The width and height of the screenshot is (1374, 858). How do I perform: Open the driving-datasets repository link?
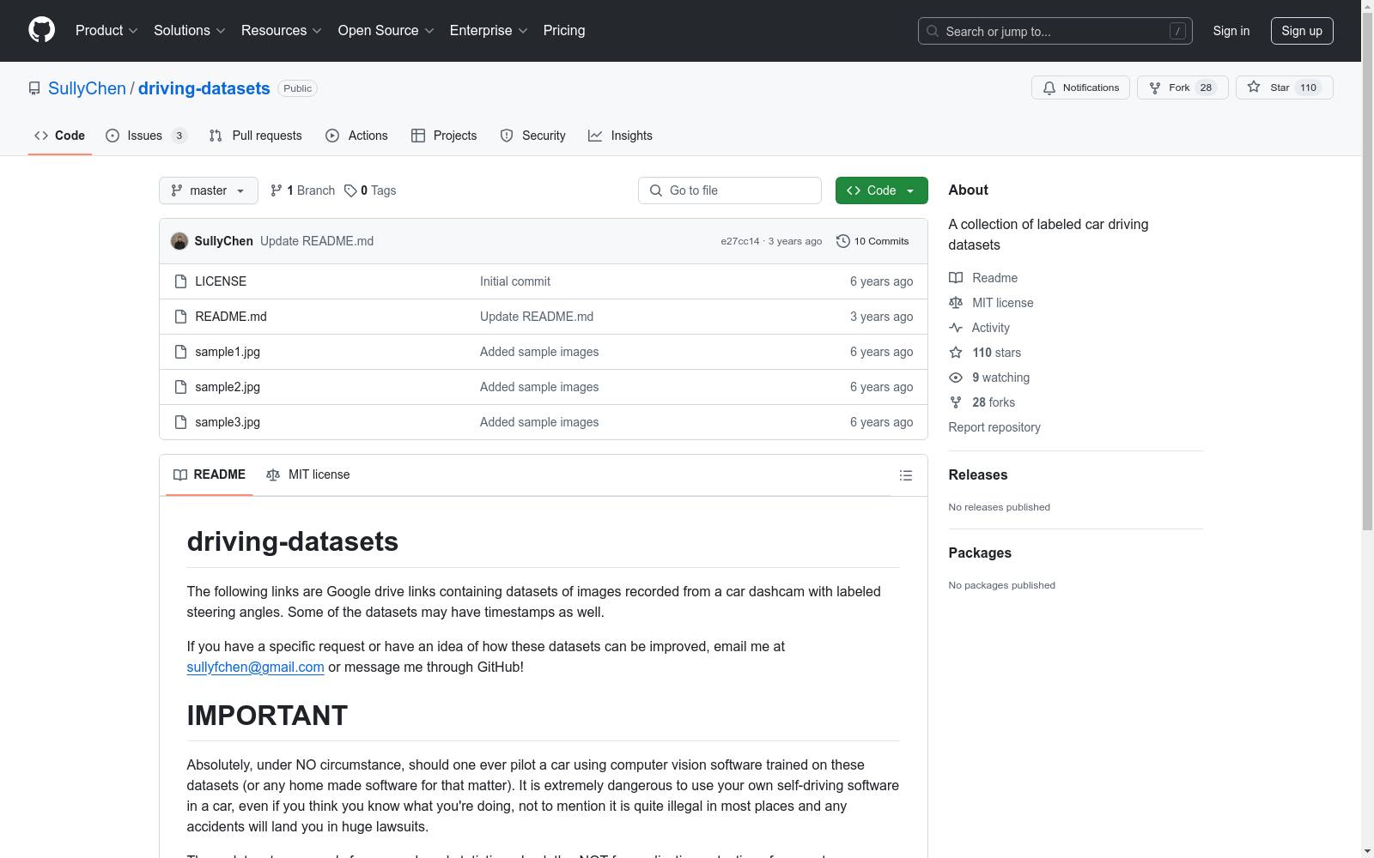click(x=204, y=88)
